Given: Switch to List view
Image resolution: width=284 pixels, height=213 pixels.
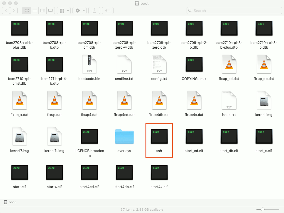Looking at the screenshot, I should tap(34, 10).
